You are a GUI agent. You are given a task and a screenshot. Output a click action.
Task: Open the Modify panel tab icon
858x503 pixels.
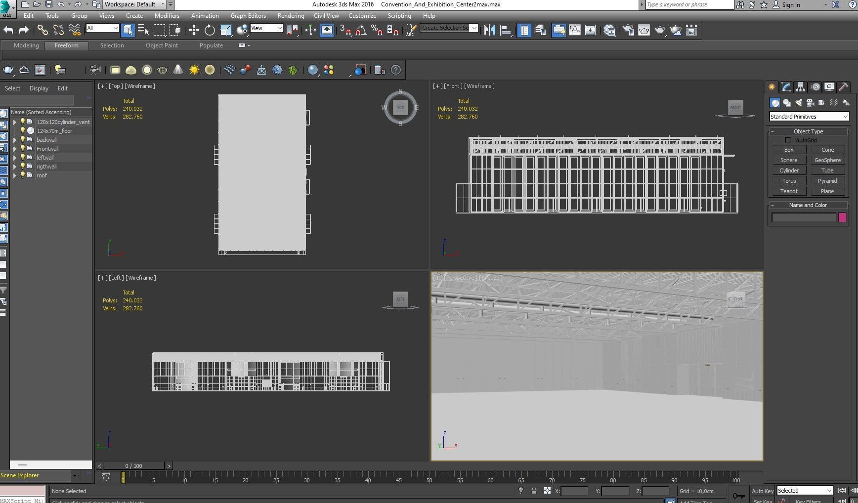click(x=786, y=87)
